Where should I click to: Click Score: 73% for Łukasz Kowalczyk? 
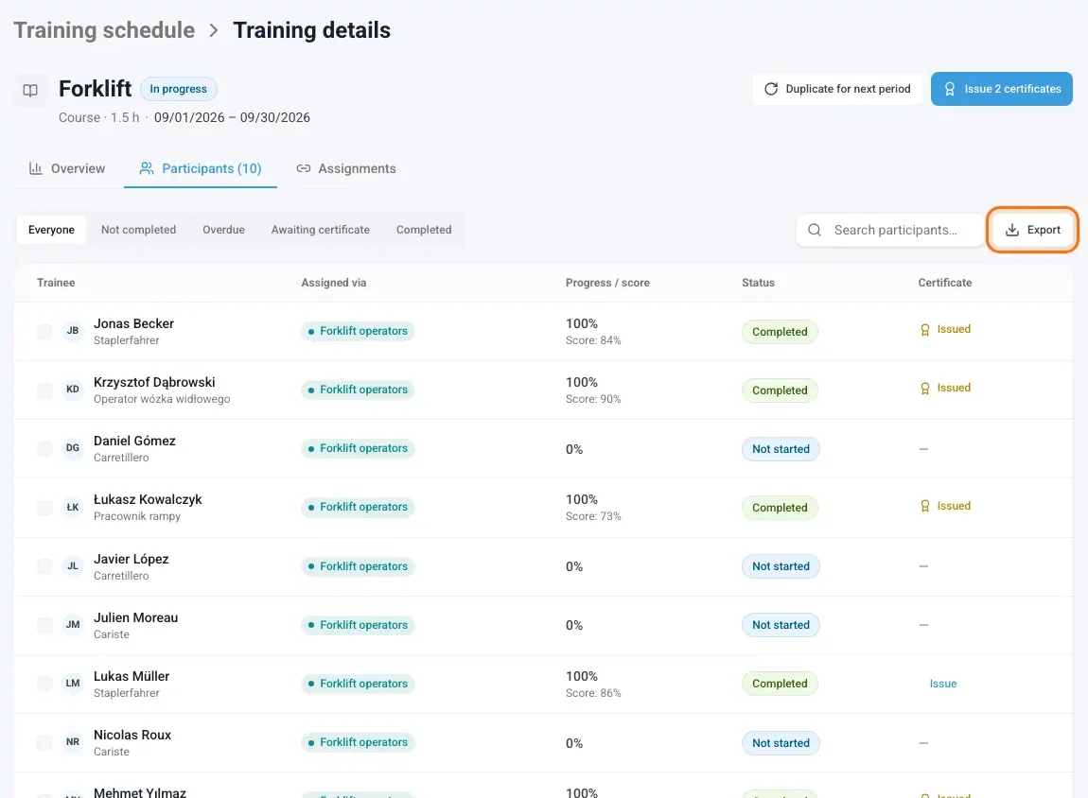[593, 516]
